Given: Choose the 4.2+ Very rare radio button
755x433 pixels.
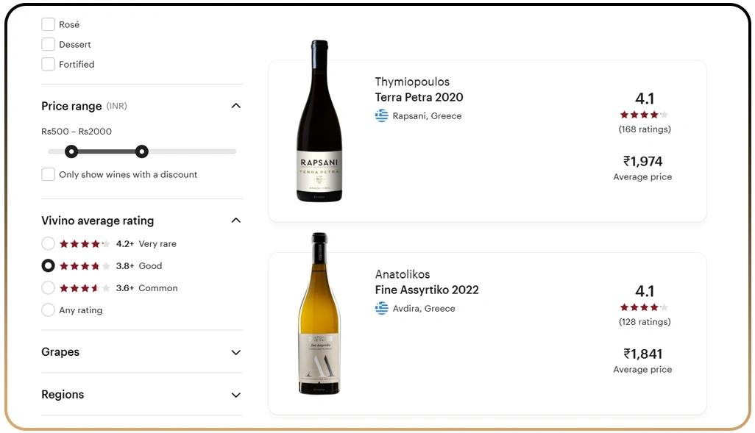Looking at the screenshot, I should click(48, 244).
